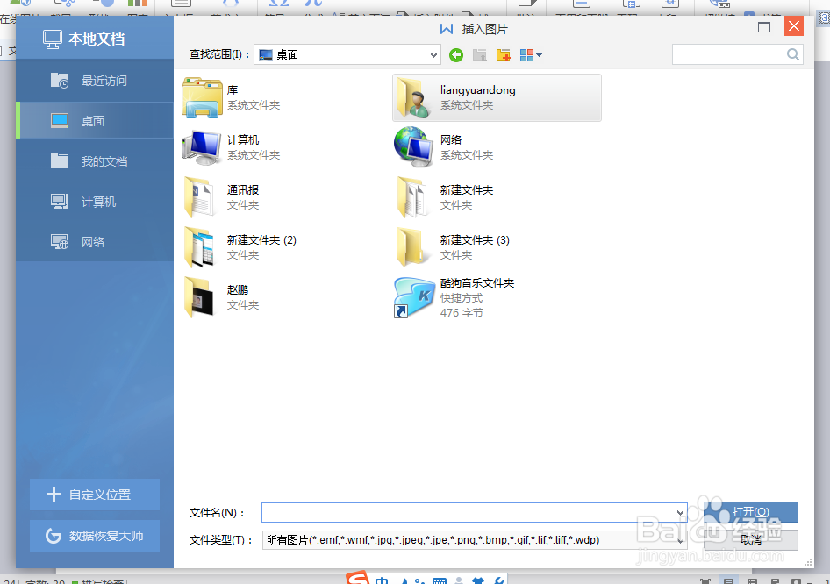Create a new folder with toolbar icon
830x584 pixels.
pos(503,54)
